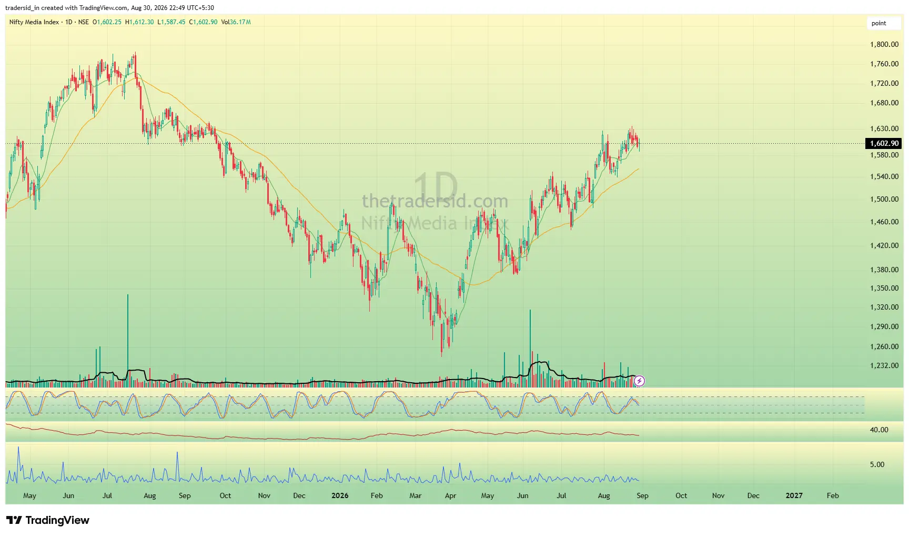The height and width of the screenshot is (536, 909).
Task: Click the 1,350.00 price axis label
Action: pyautogui.click(x=884, y=288)
